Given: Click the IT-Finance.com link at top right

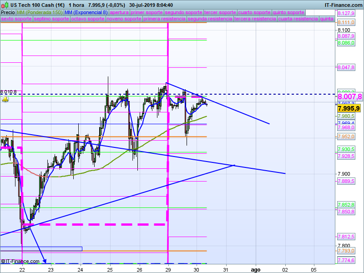Looking at the screenshot, I should [343, 5].
